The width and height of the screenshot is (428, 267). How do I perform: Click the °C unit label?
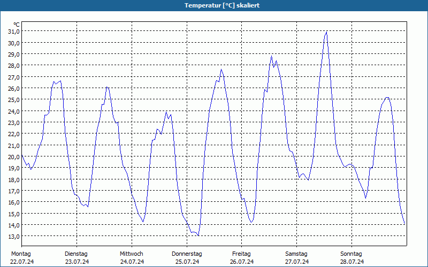point(17,25)
